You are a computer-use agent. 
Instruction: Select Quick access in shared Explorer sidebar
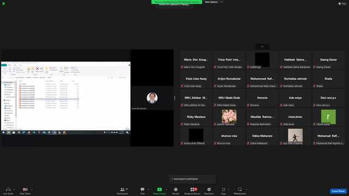9,82
